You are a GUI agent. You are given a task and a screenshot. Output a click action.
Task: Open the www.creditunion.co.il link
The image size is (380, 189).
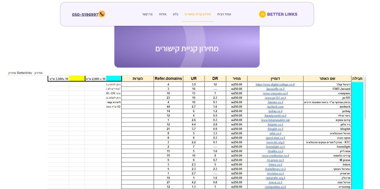click(x=275, y=156)
